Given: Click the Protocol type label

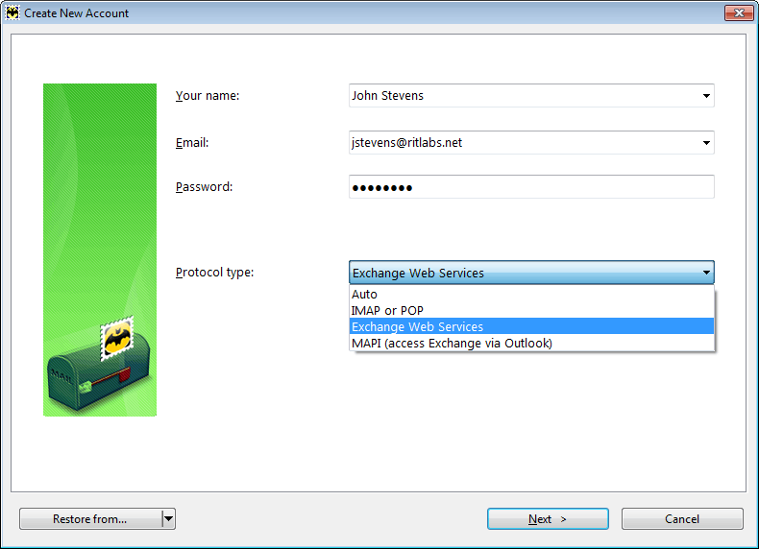Looking at the screenshot, I should coord(214,273).
